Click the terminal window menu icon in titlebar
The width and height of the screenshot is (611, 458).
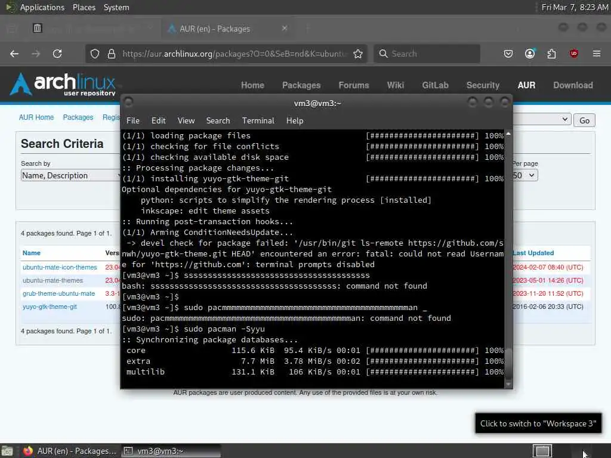128,103
